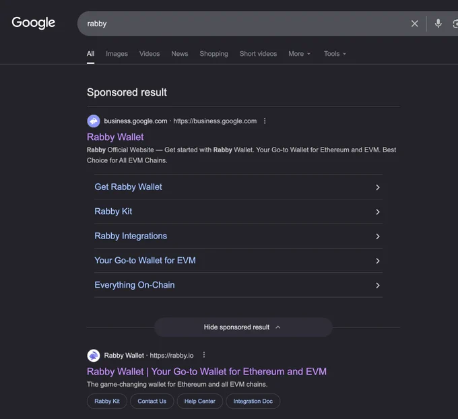Switch to the News tab
This screenshot has width=458, height=419.
point(180,54)
